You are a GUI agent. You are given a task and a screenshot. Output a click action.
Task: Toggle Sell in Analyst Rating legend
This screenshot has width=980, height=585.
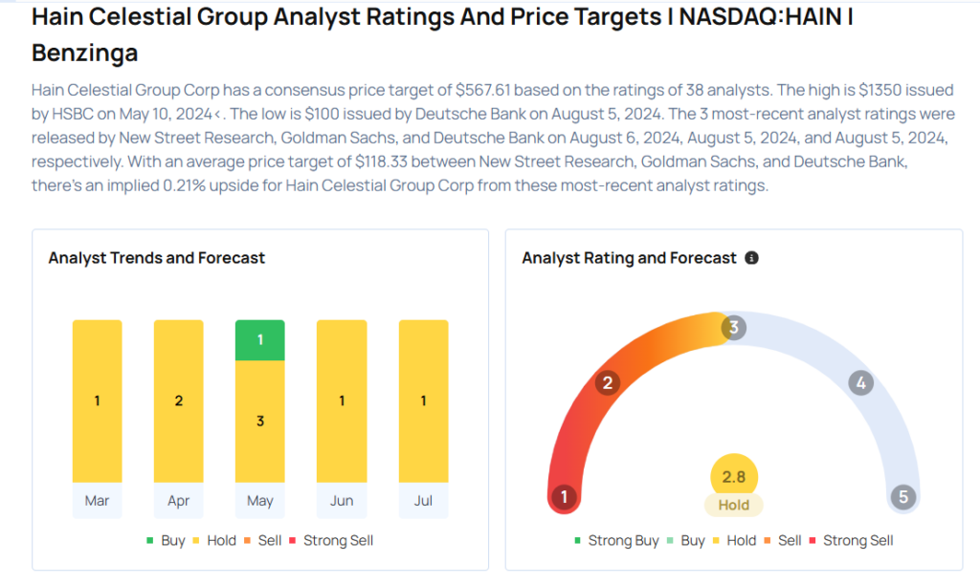[x=783, y=541]
